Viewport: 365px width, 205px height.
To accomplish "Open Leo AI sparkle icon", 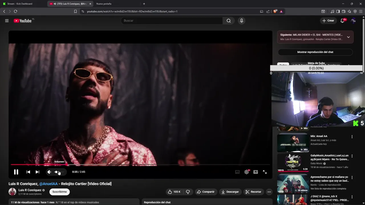I will (x=349, y=11).
